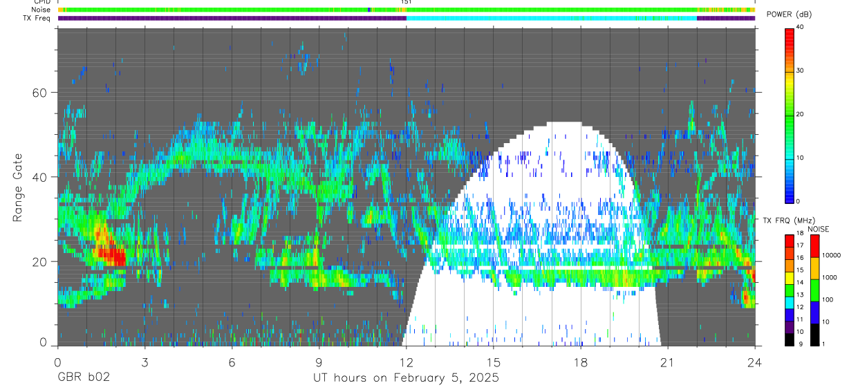Click the '30' tick on the POWER scale
The height and width of the screenshot is (392, 849).
(x=801, y=71)
